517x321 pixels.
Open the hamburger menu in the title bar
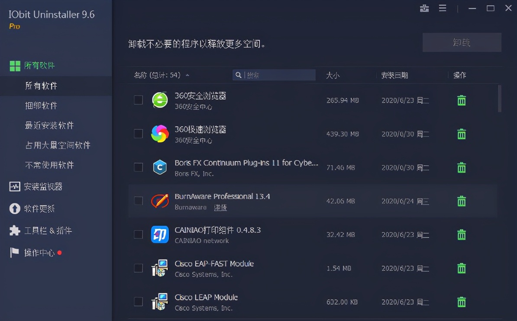coord(443,8)
